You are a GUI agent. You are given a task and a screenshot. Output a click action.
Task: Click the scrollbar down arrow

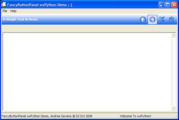[173, 108]
